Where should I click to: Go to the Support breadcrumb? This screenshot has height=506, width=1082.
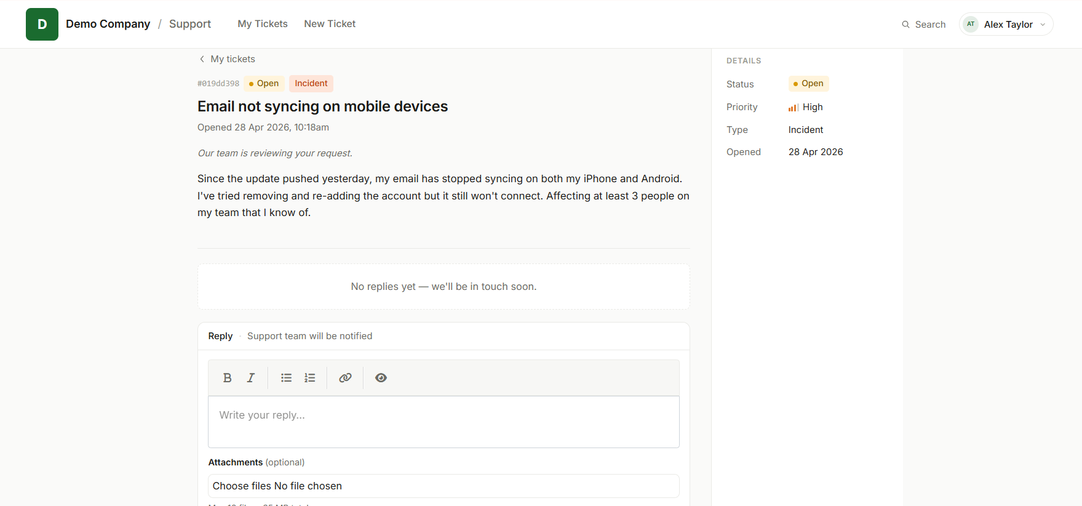tap(190, 24)
